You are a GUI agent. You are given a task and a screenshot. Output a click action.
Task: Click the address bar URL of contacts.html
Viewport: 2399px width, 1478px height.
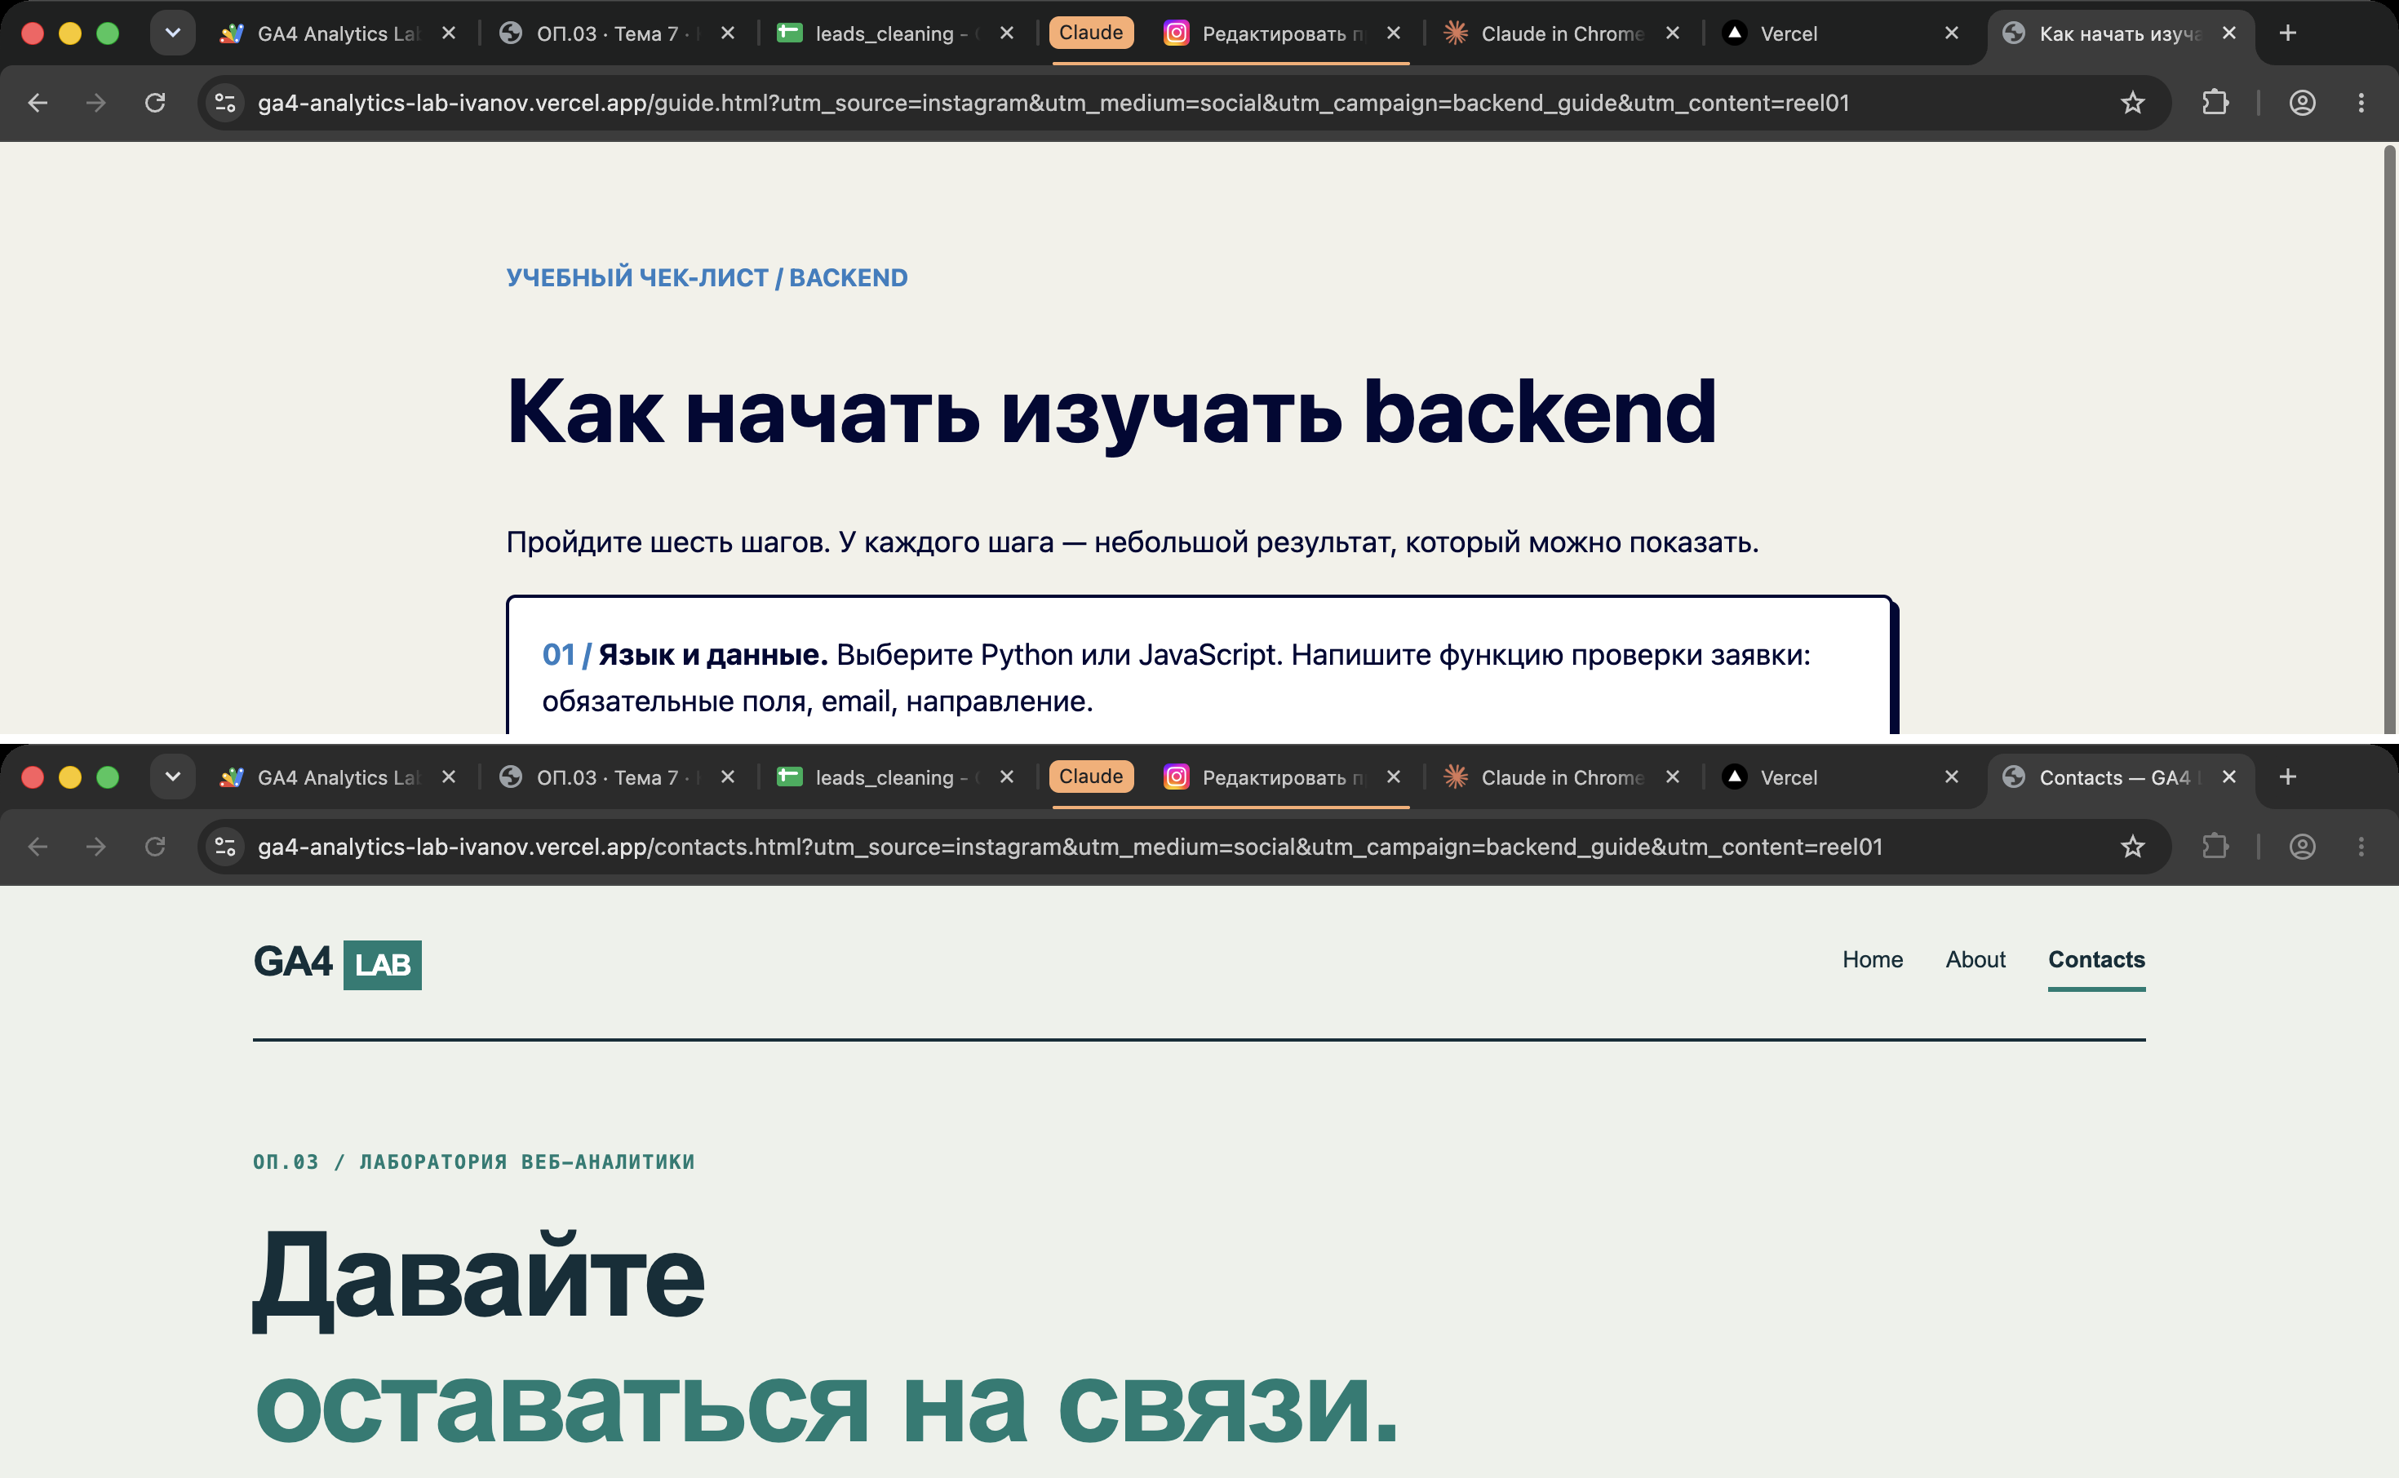click(1070, 847)
